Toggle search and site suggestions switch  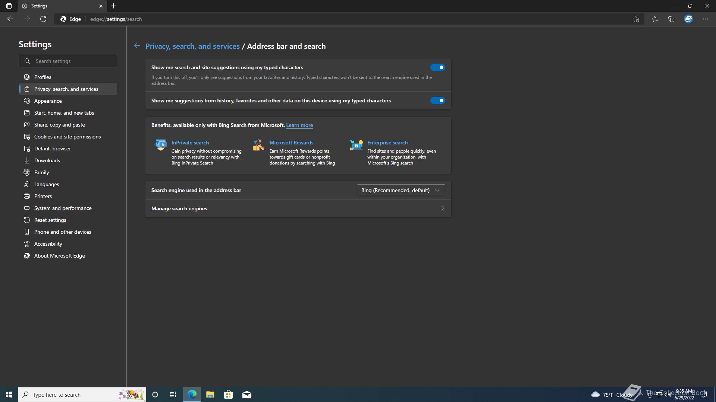(438, 67)
